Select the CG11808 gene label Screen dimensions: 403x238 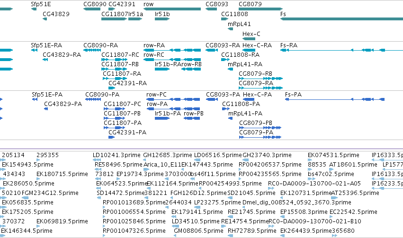(x=234, y=14)
